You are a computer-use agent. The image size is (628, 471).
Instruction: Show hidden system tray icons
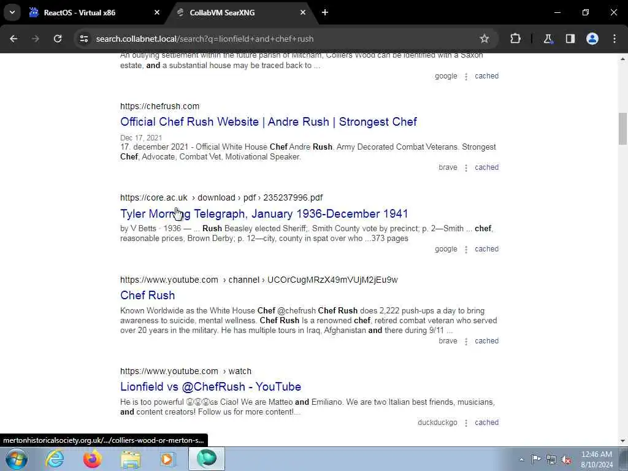(521, 459)
